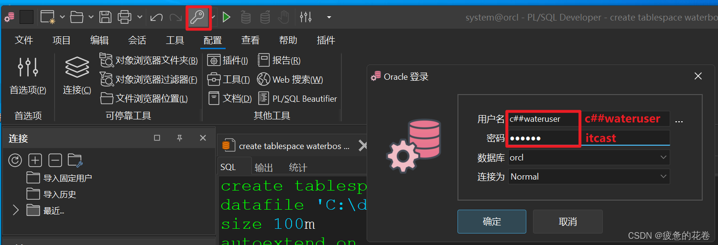Viewport: 718px width, 245px height.
Task: Open the 项目 menu
Action: coord(62,41)
